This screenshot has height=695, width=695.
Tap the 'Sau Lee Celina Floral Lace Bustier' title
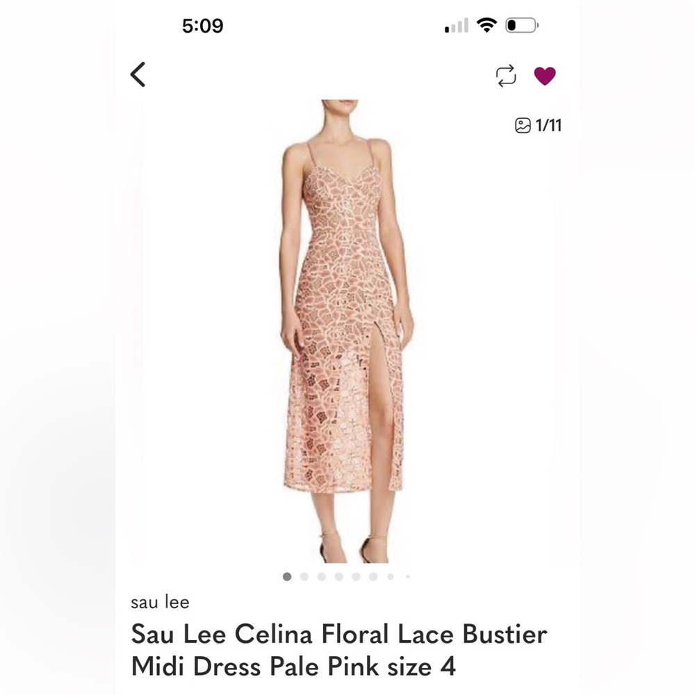tap(338, 635)
